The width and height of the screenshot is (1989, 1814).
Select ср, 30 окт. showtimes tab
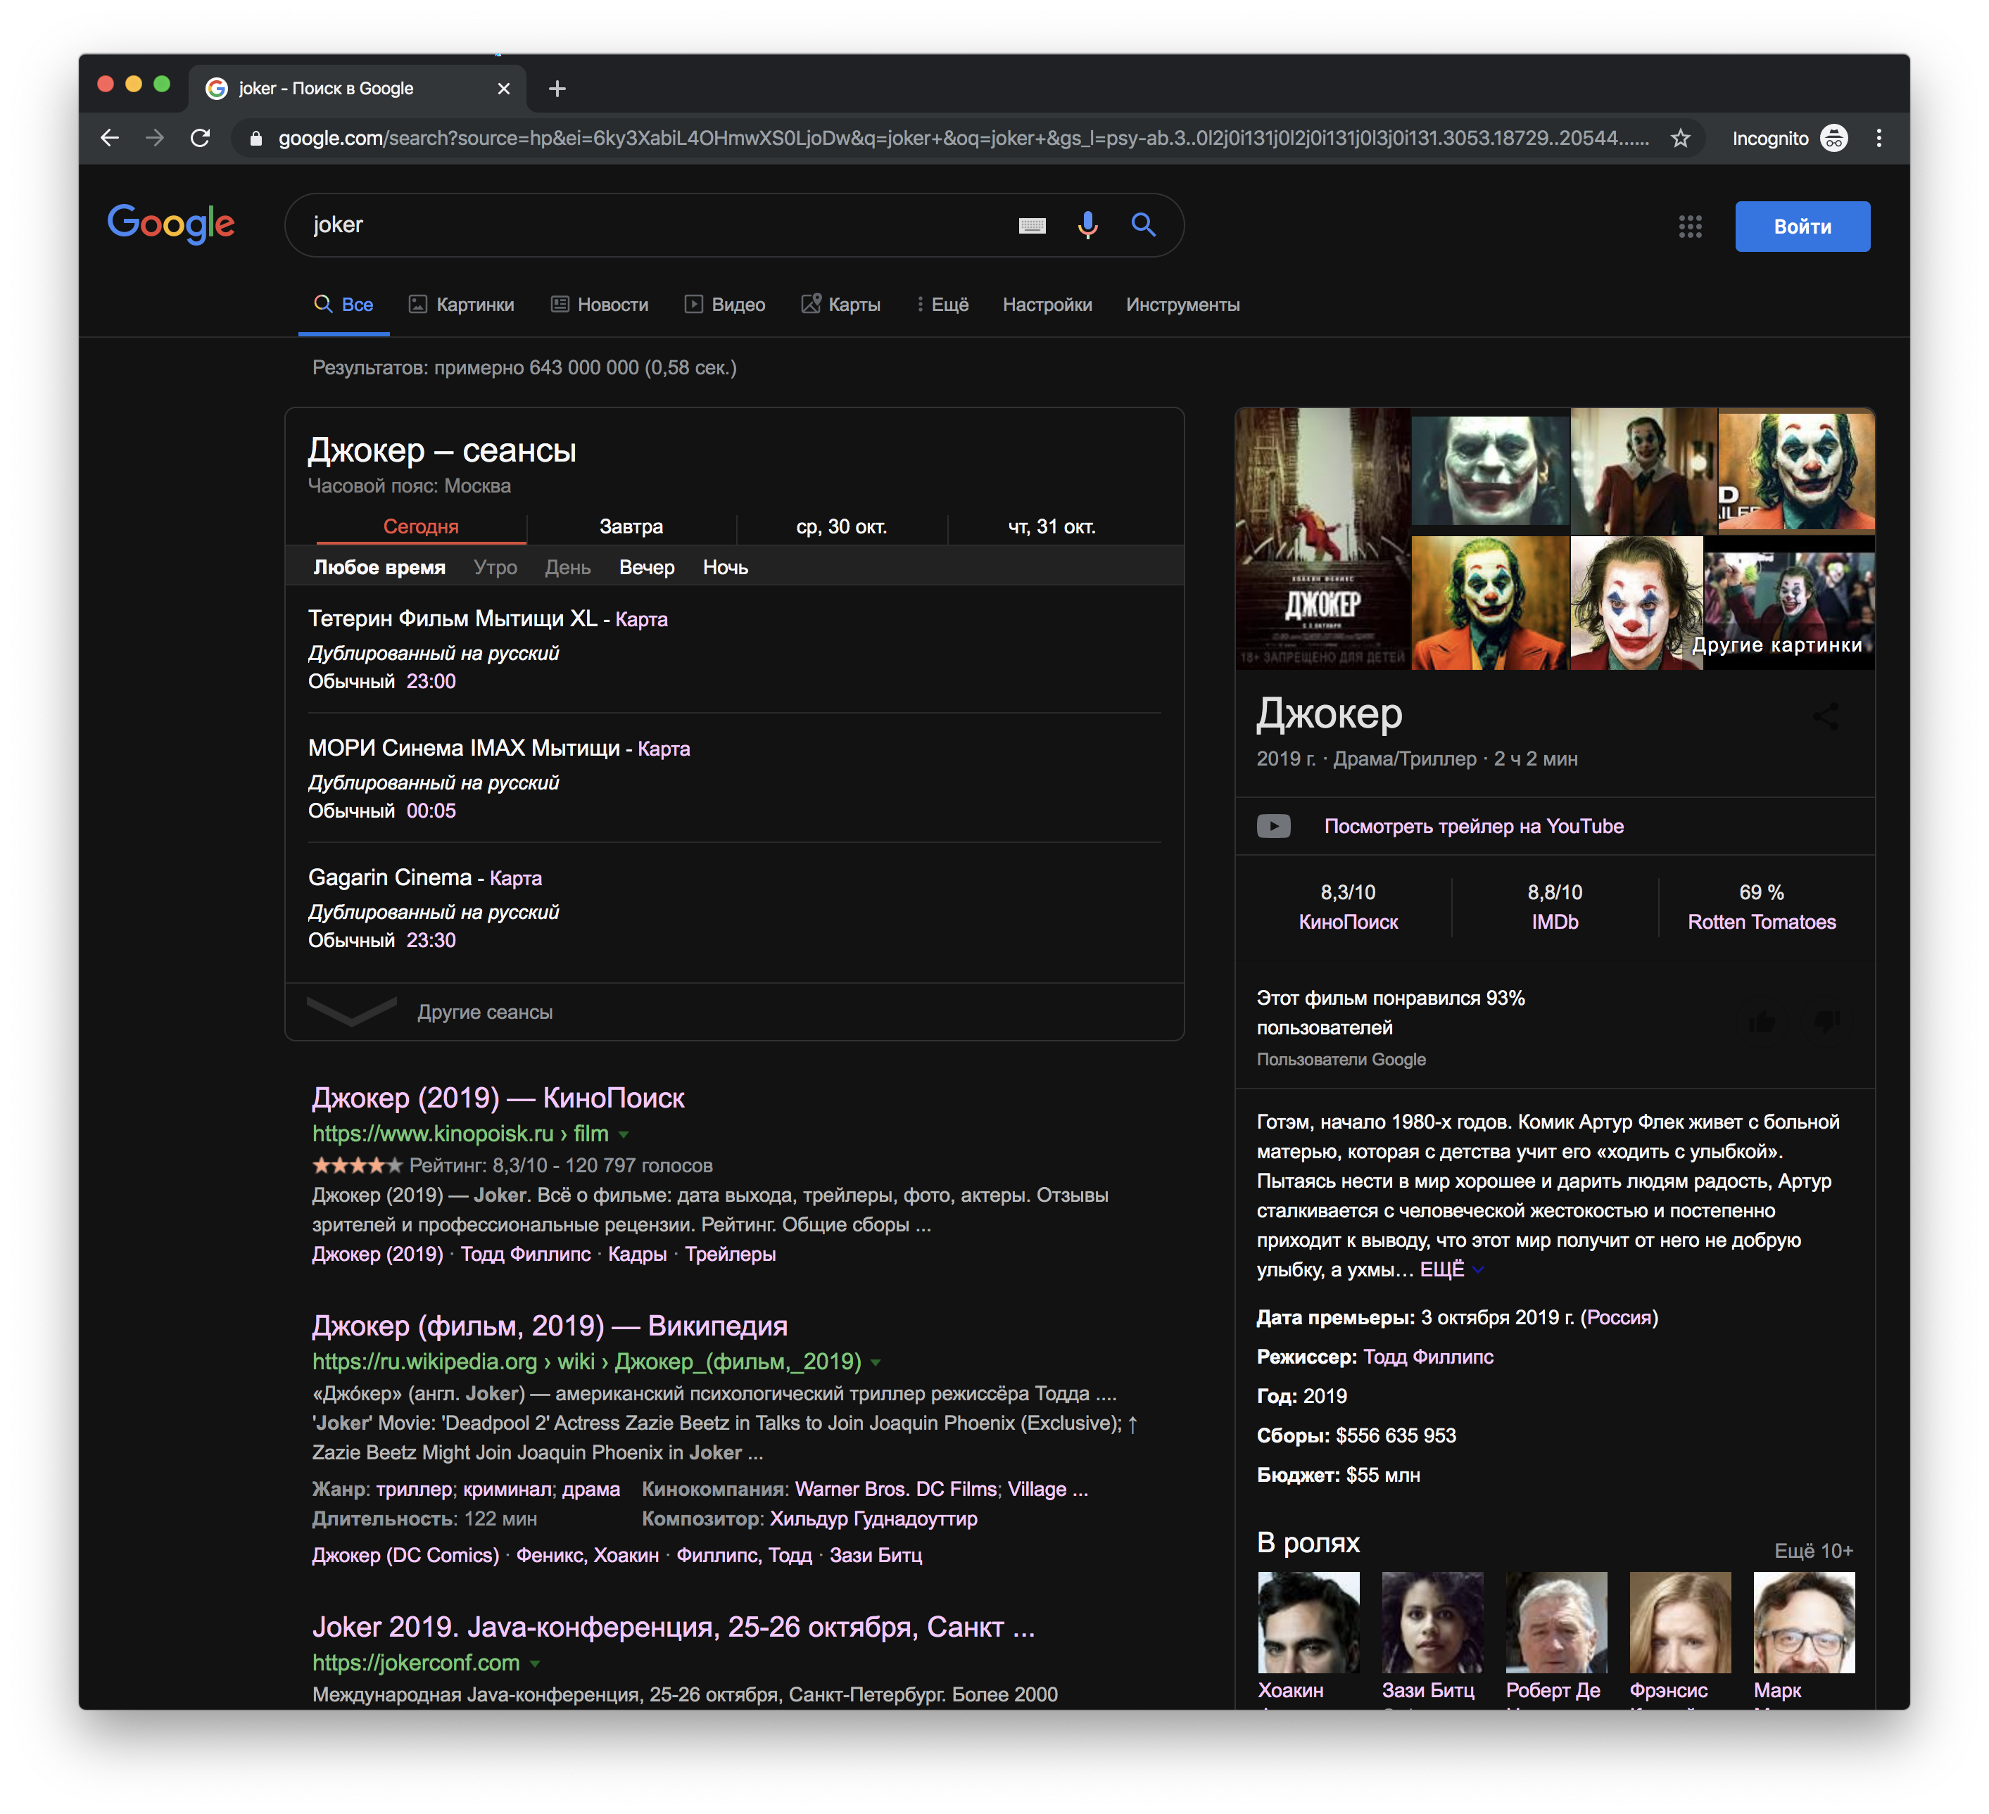842,527
